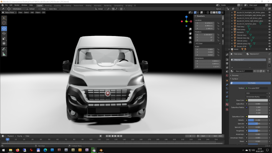Open the Texture checker properties tab
Screen dimensions: 272x153
tap(227, 110)
